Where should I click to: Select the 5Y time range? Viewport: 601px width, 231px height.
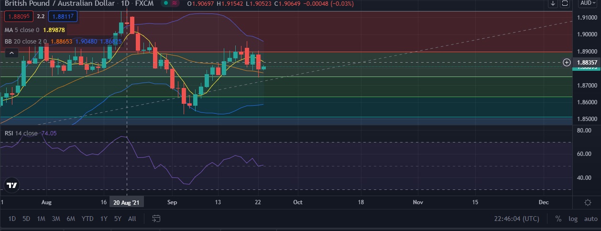[118, 219]
